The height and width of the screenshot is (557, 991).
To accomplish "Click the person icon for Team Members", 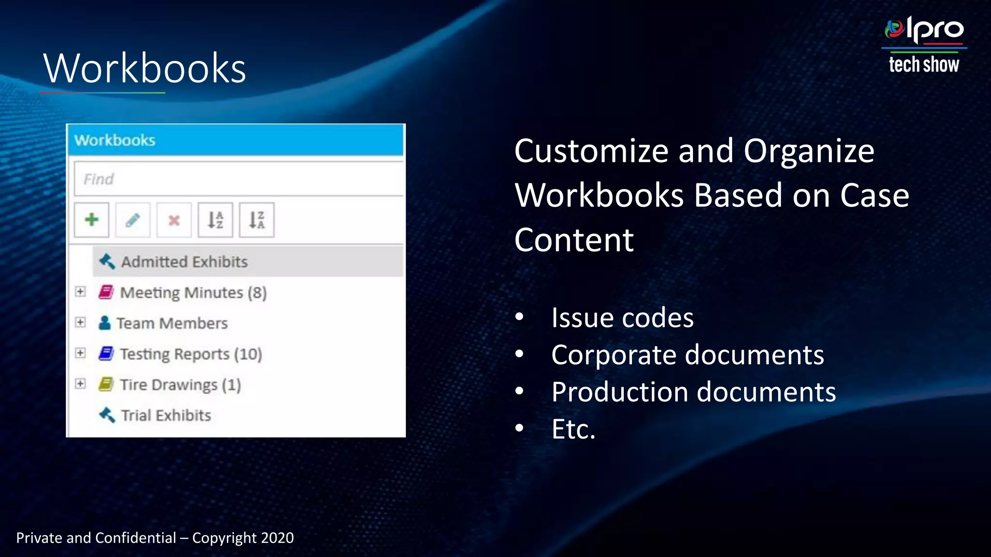I will coord(105,322).
